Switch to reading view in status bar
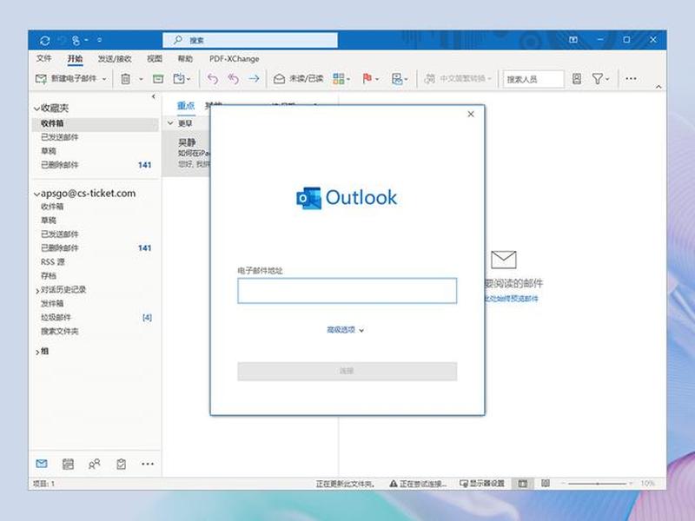This screenshot has height=521, width=695. tap(546, 484)
